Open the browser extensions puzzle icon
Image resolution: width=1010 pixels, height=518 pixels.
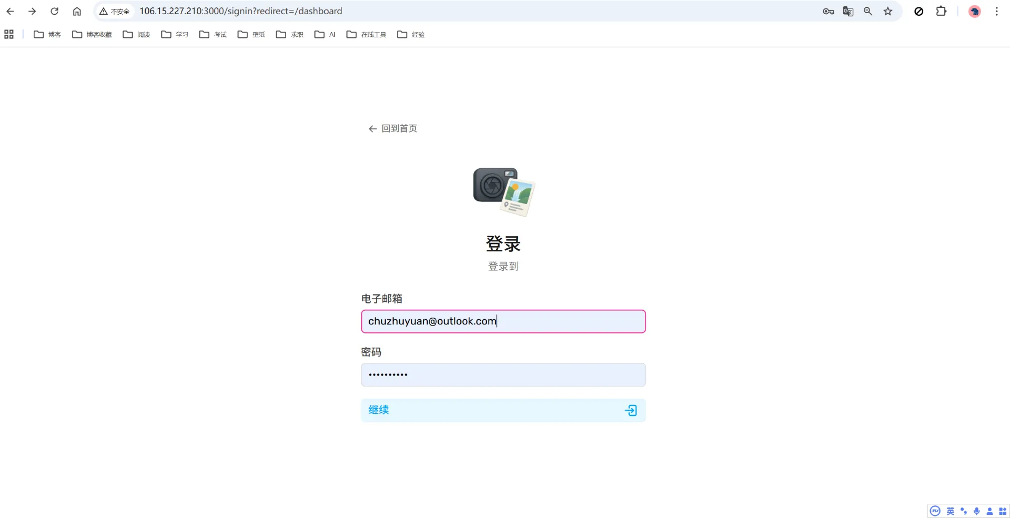click(942, 11)
